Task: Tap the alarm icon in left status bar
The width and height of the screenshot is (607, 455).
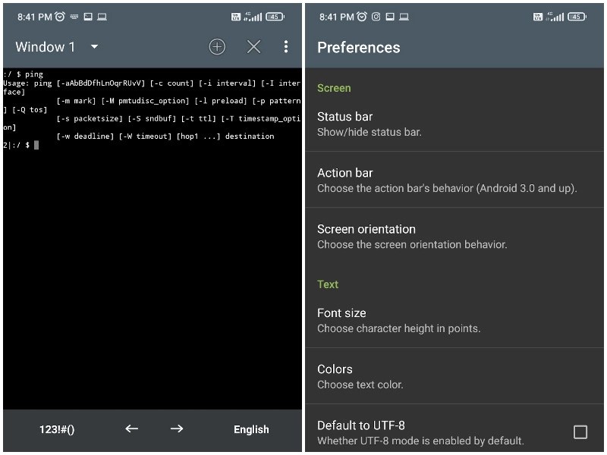Action: tap(59, 16)
